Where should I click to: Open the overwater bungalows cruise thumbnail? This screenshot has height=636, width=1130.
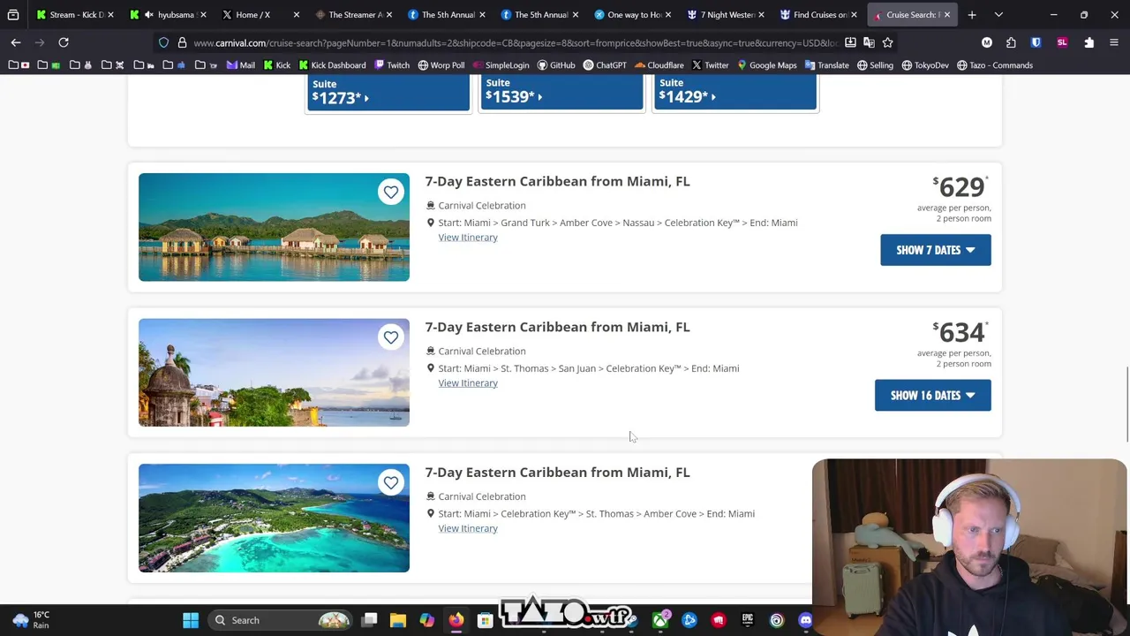[x=274, y=227]
